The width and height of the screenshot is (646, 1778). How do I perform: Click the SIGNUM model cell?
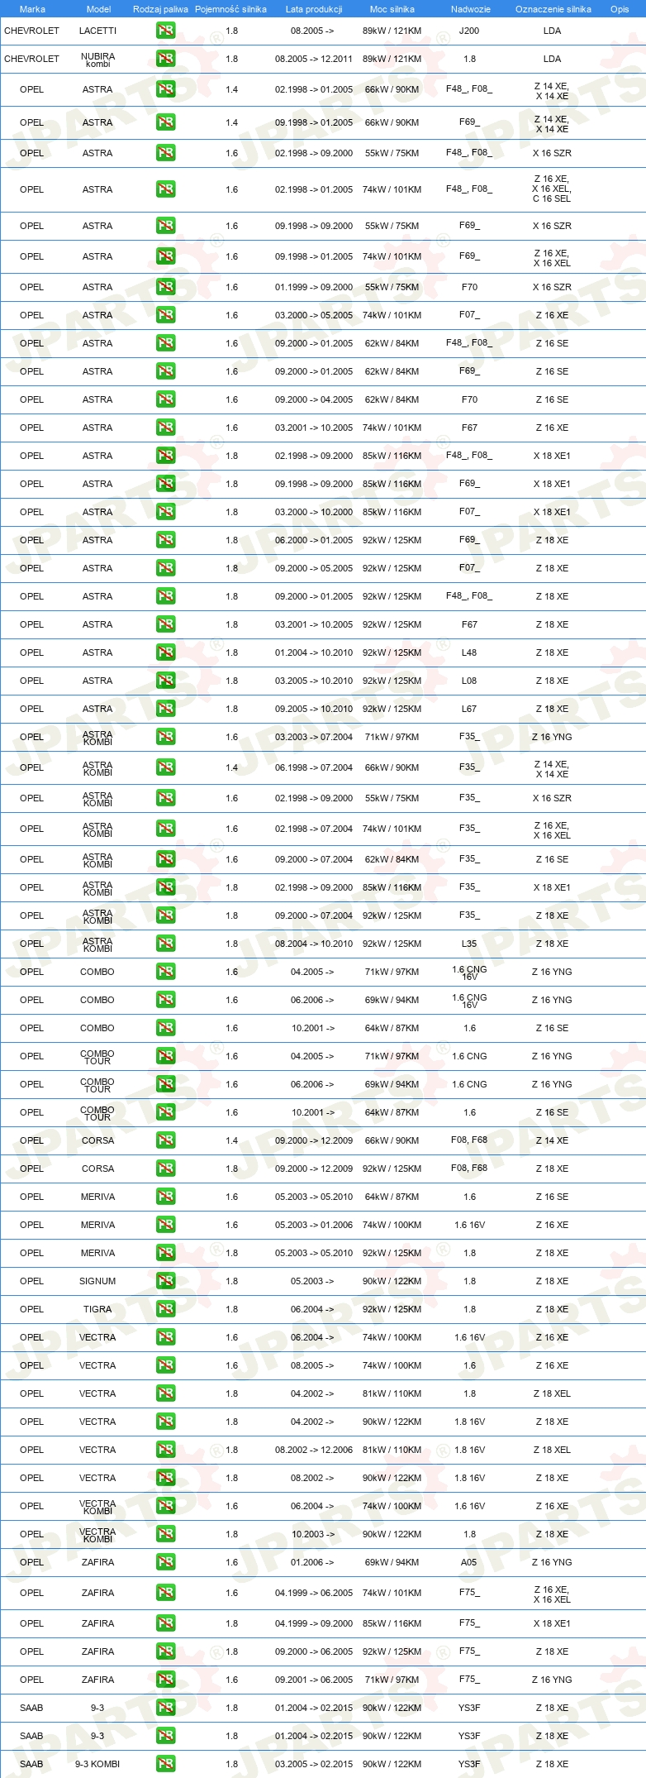tap(97, 1281)
